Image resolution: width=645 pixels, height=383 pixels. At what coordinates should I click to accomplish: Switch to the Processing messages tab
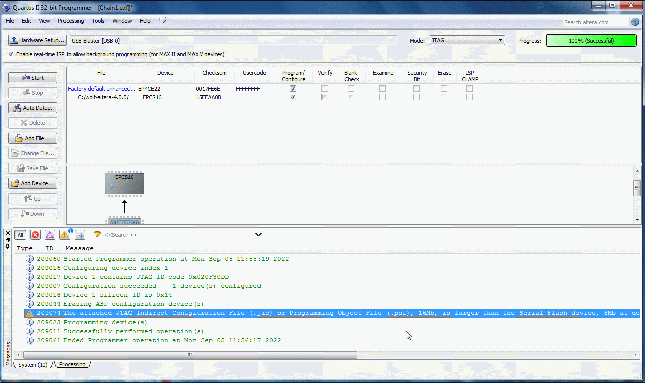click(73, 364)
